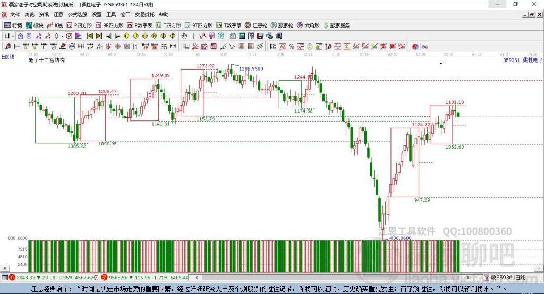Select the hand pan tool
544x294 pixels.
[x=184, y=36]
